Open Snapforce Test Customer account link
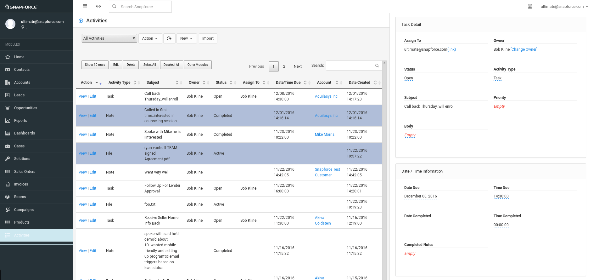599x280 pixels. (327, 172)
